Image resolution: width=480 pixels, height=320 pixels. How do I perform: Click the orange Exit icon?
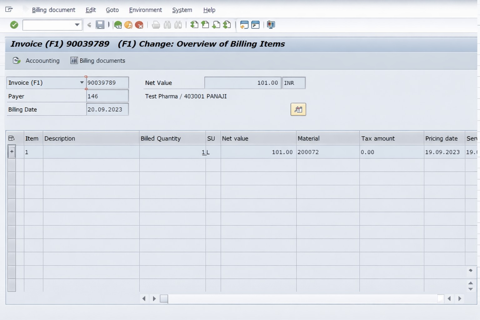click(128, 25)
